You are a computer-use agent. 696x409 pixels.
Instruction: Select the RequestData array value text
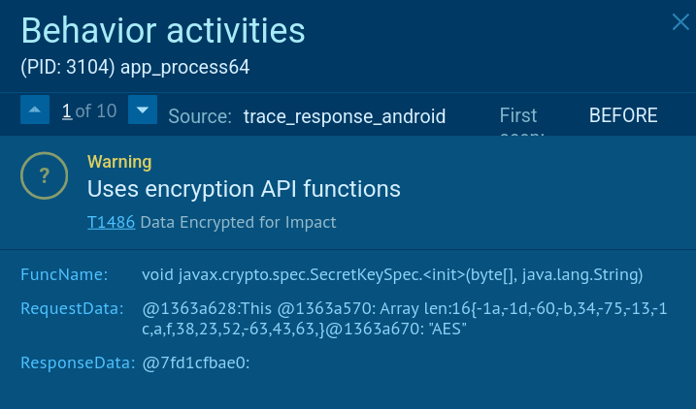pos(405,319)
